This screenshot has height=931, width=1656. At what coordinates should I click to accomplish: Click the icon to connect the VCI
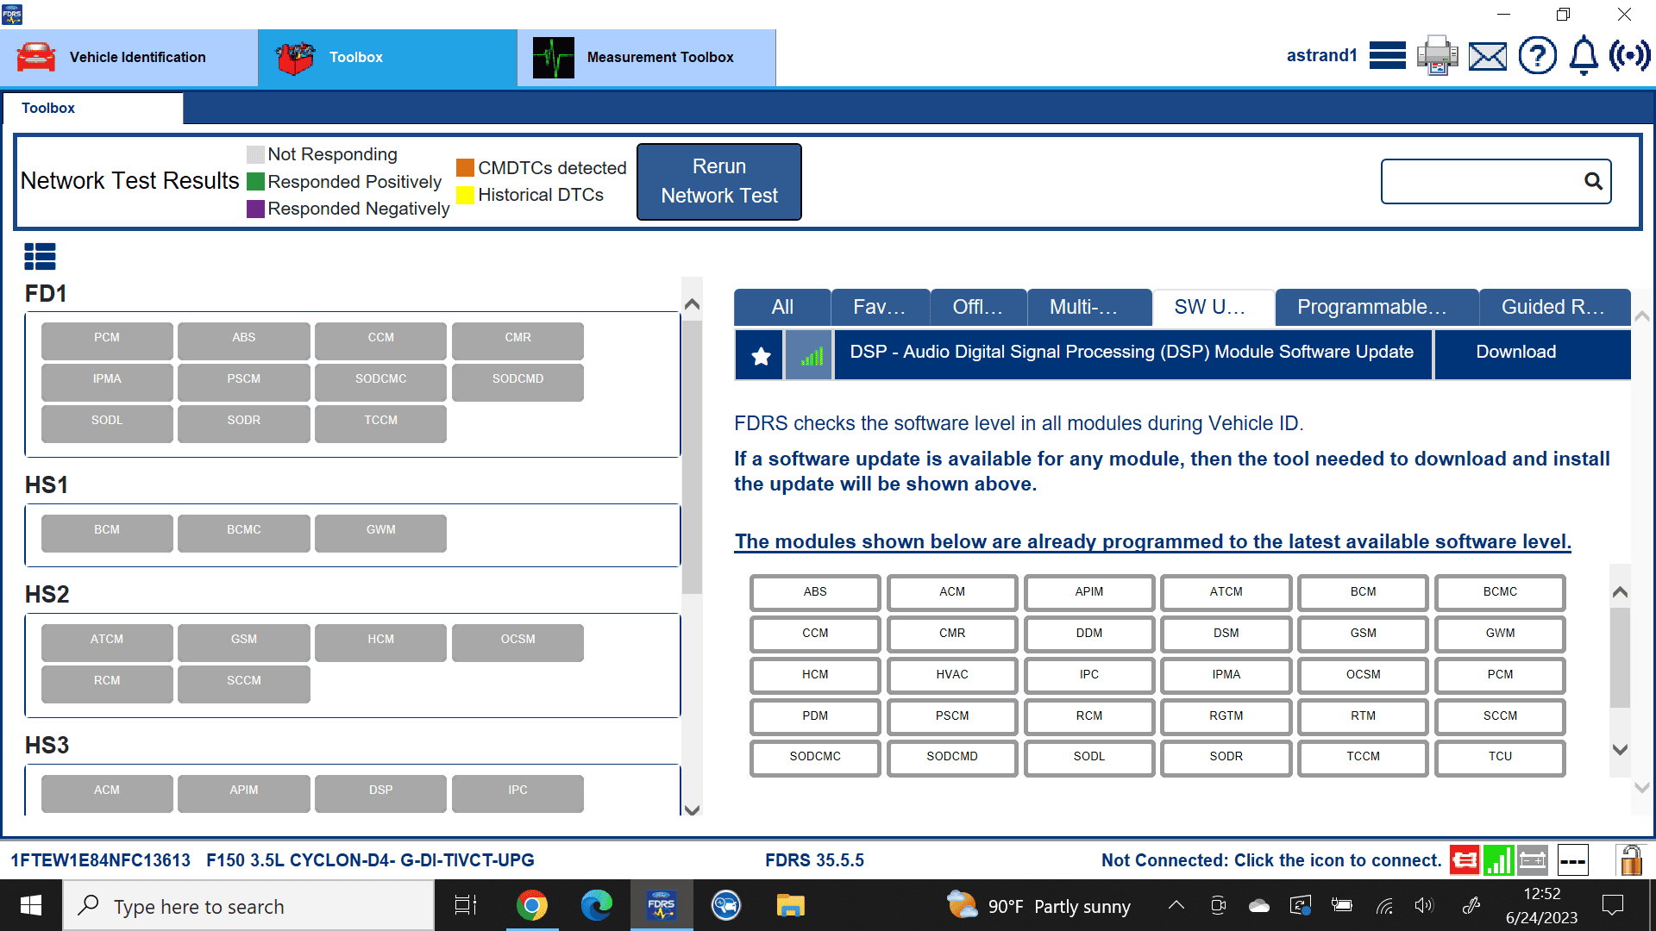point(1465,859)
